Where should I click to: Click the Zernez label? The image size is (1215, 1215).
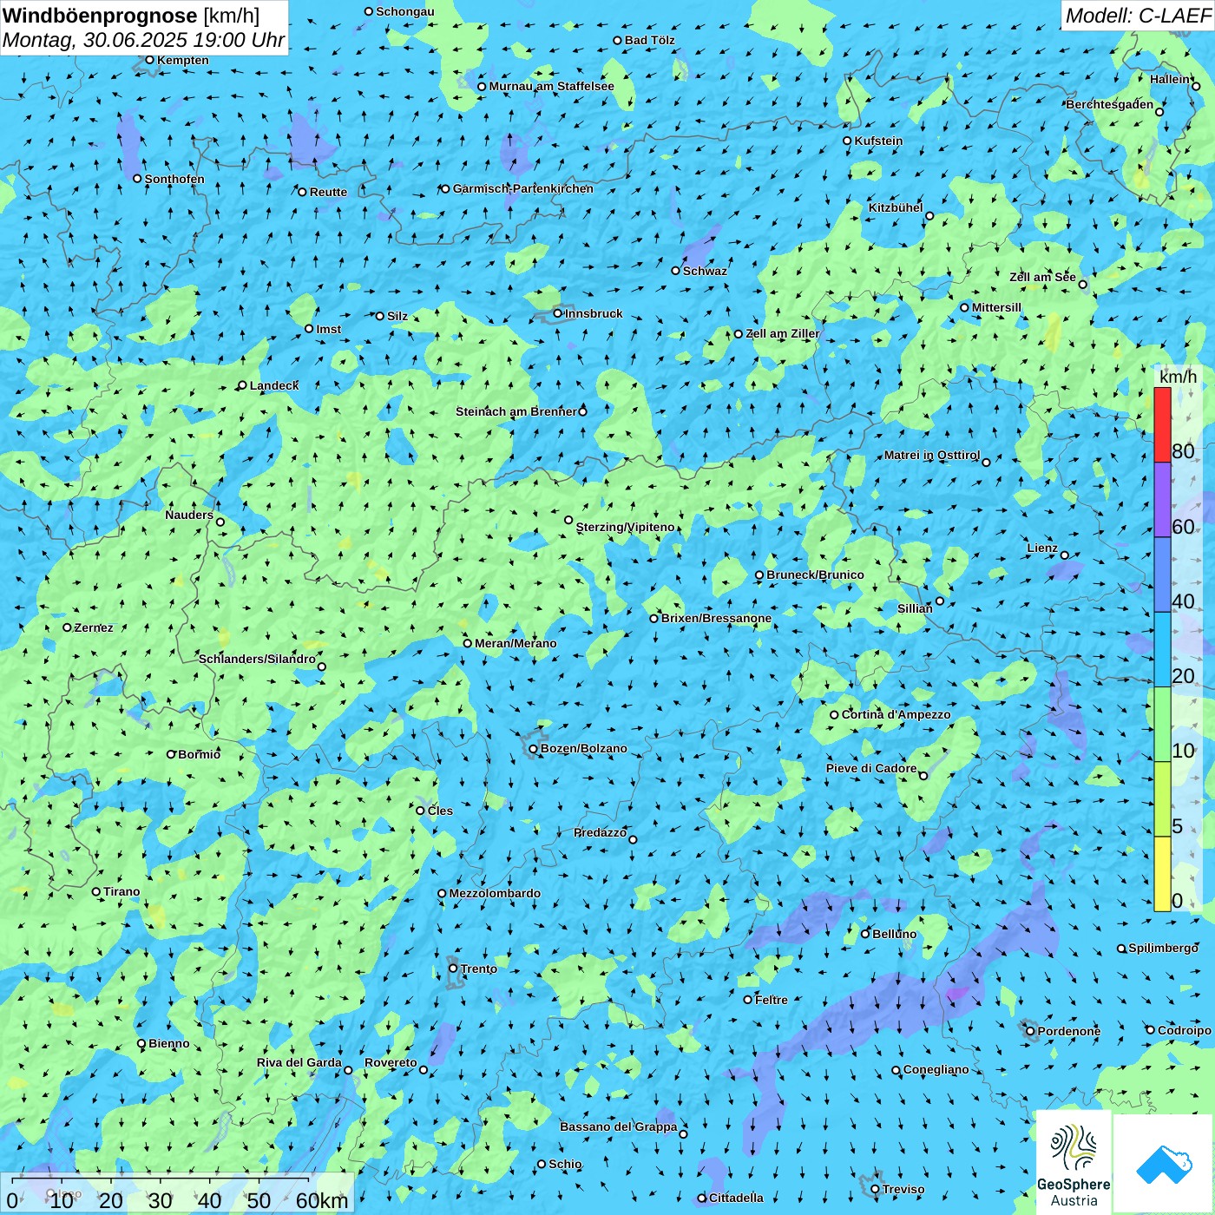click(94, 627)
